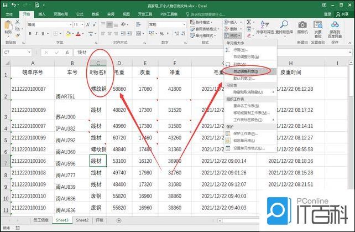Click the Cut scissors icon
Viewport: 355px width, 232px height.
pyautogui.click(x=18, y=22)
